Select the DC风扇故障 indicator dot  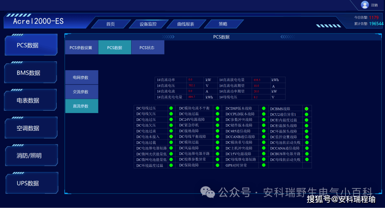pos(217,148)
